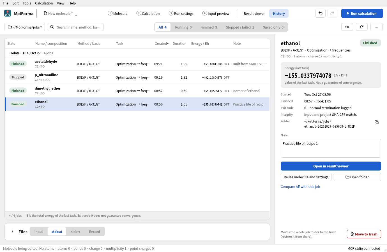Select the acetaldehyde job row

137,64
